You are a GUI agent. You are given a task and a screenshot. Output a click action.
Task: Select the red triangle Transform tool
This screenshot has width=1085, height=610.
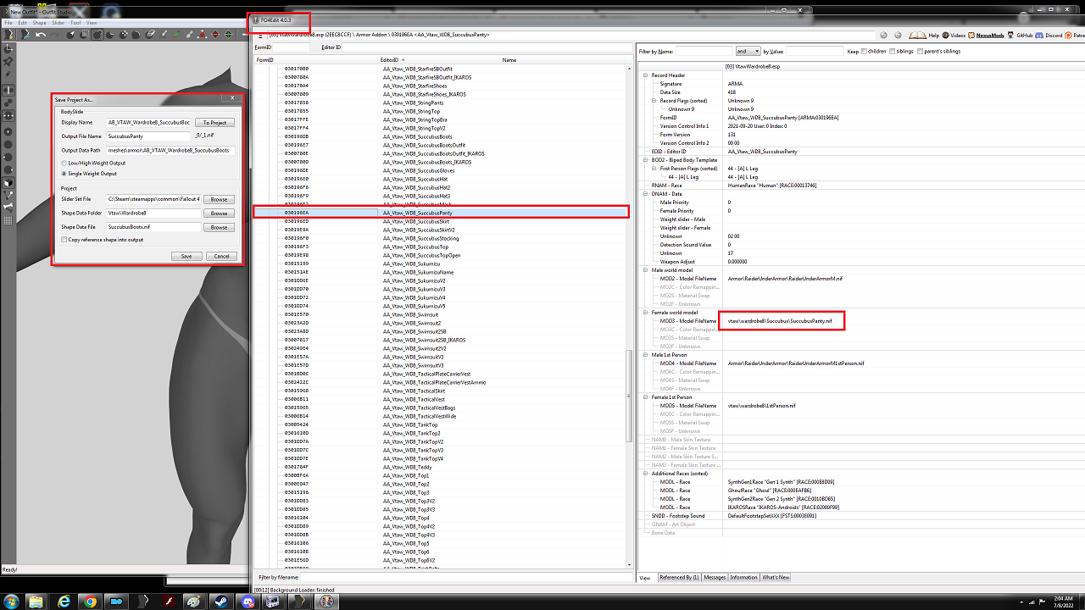point(203,35)
